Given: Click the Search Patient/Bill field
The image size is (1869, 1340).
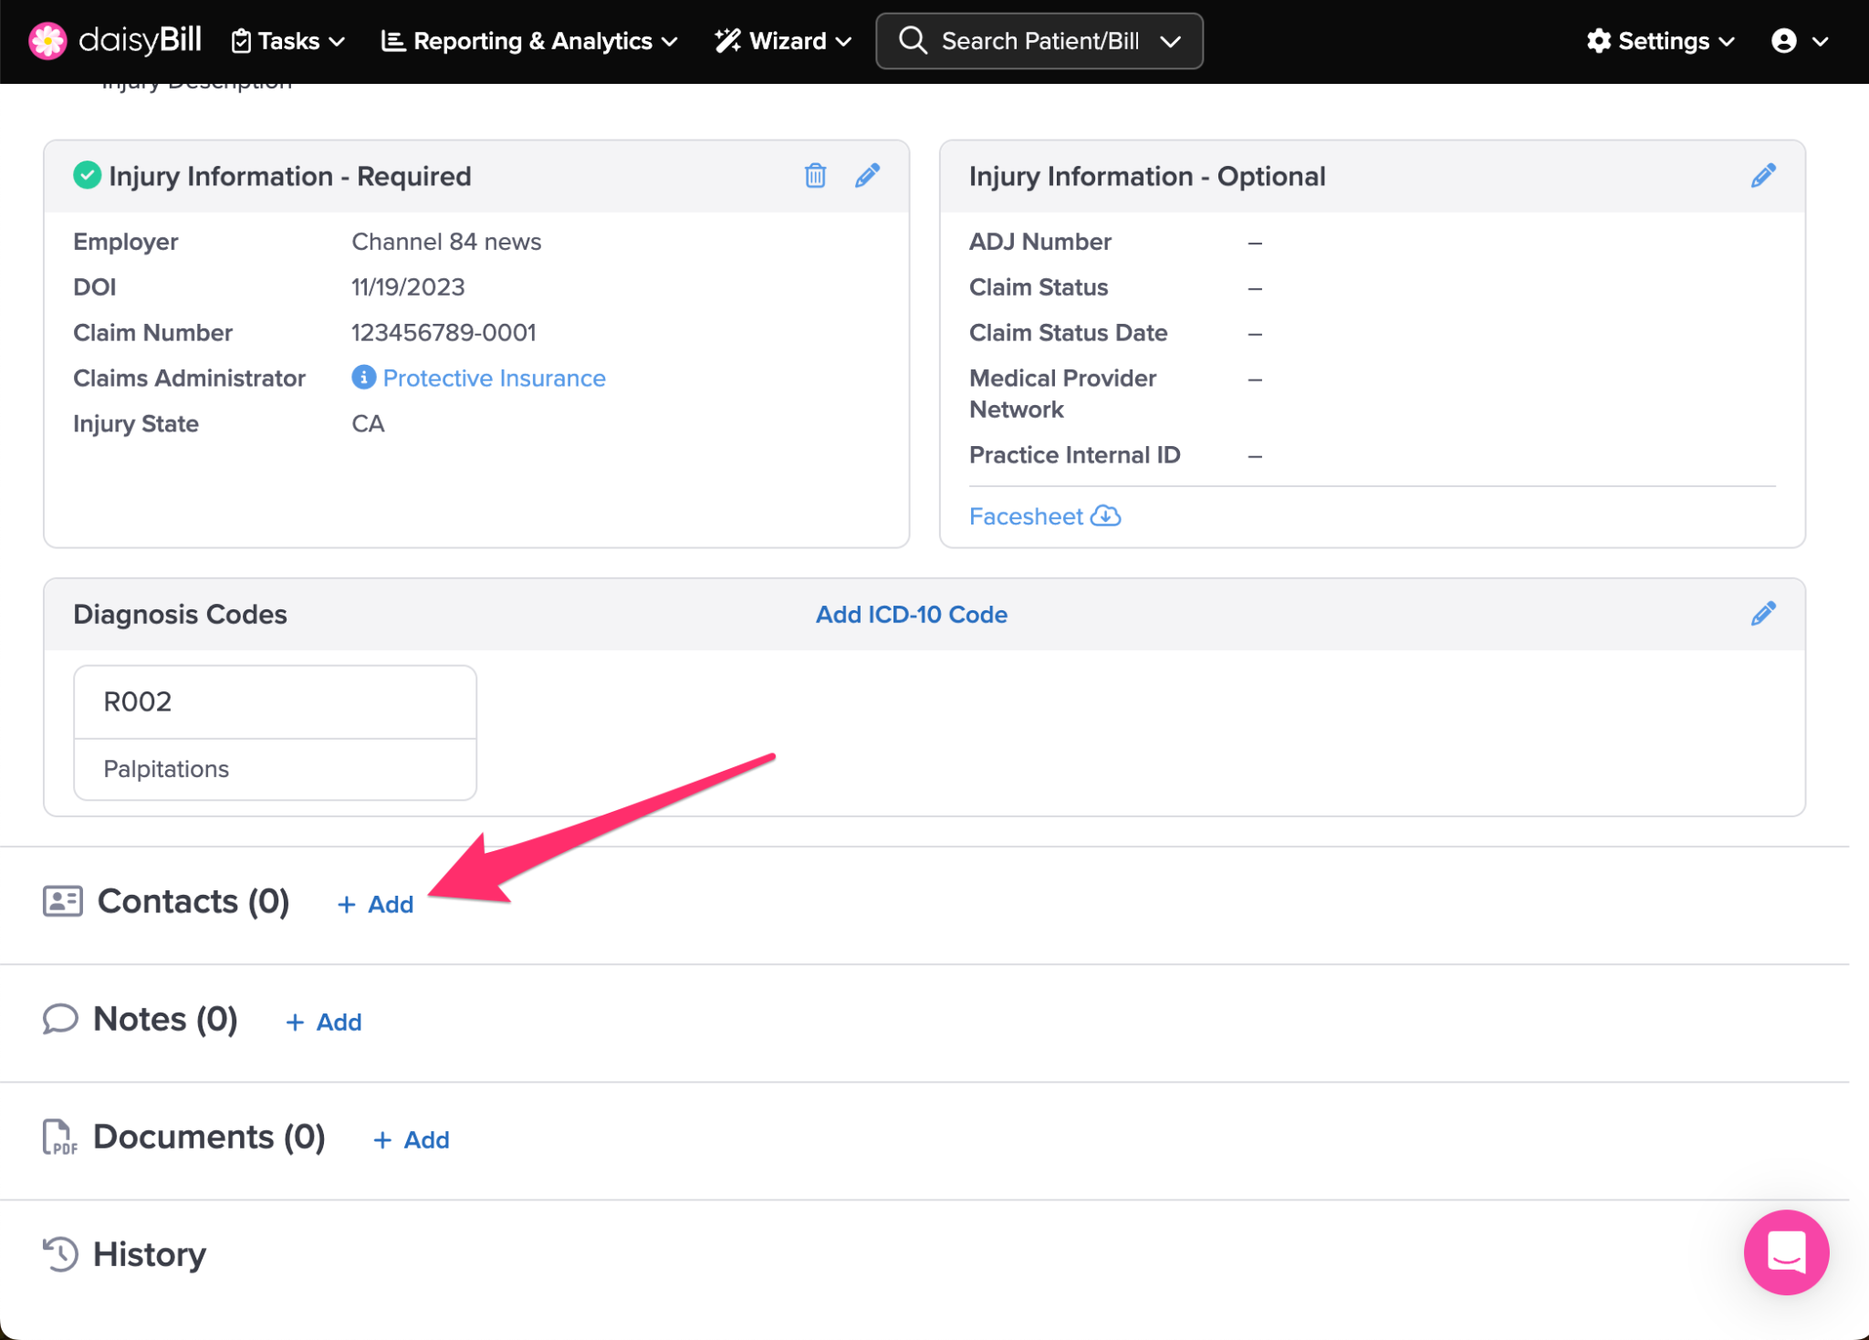Looking at the screenshot, I should click(1039, 41).
